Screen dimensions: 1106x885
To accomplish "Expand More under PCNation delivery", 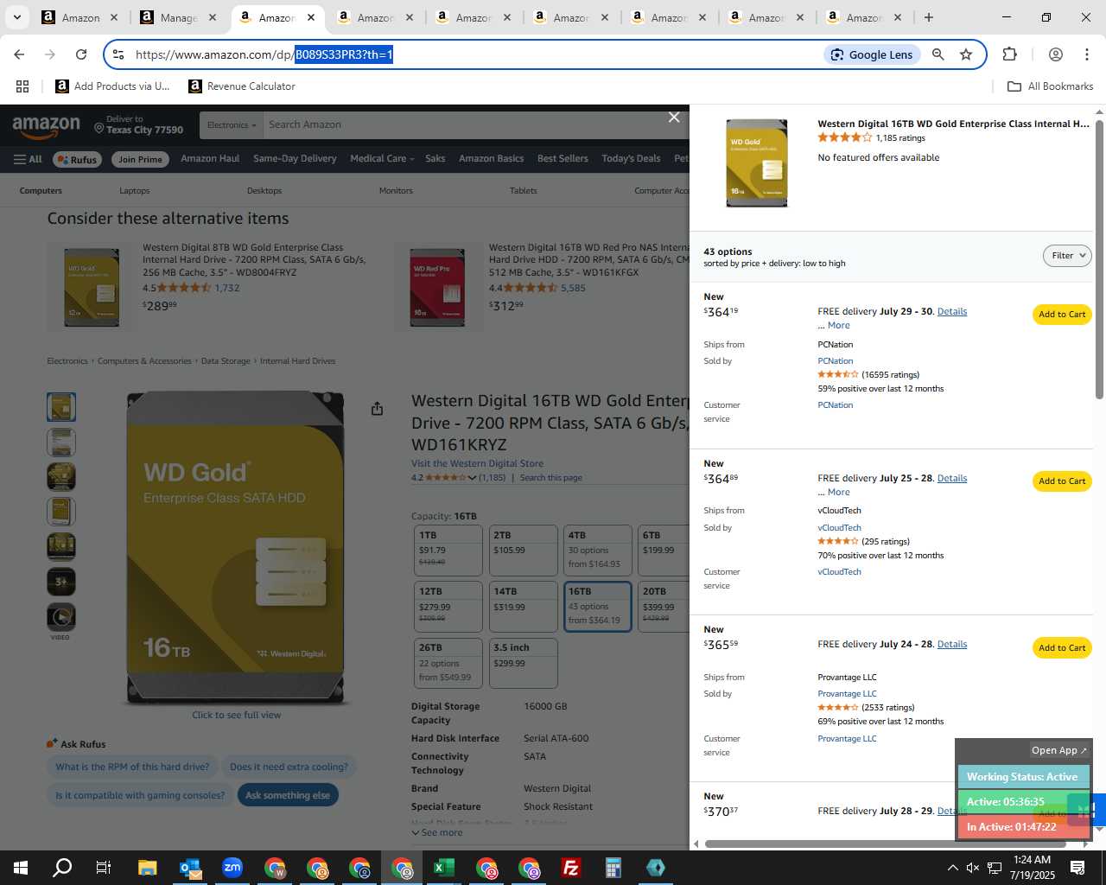I will click(x=838, y=326).
